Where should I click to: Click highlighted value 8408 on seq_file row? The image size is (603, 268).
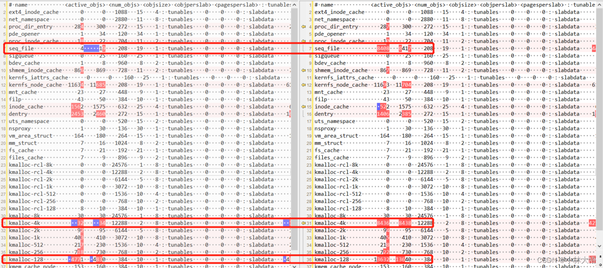coord(384,48)
